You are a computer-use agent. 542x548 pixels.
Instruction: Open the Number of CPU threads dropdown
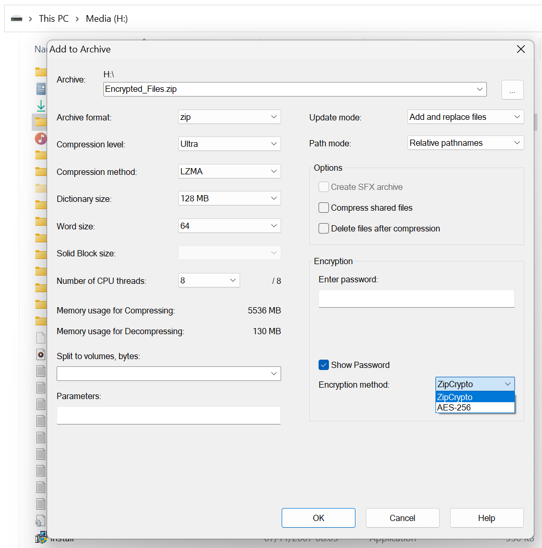click(x=209, y=280)
